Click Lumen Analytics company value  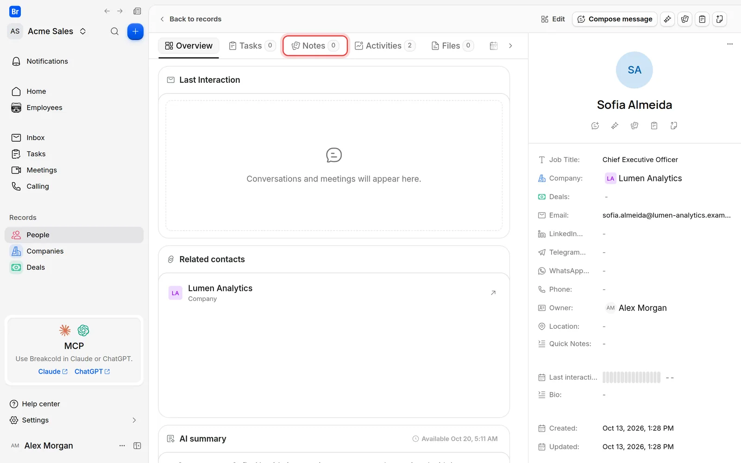(644, 178)
